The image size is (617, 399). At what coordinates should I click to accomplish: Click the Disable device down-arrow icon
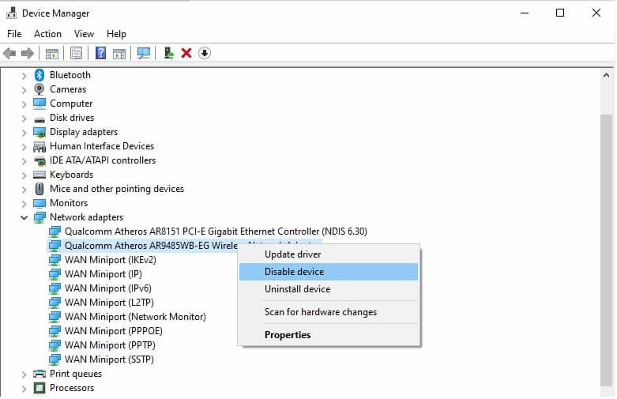205,53
